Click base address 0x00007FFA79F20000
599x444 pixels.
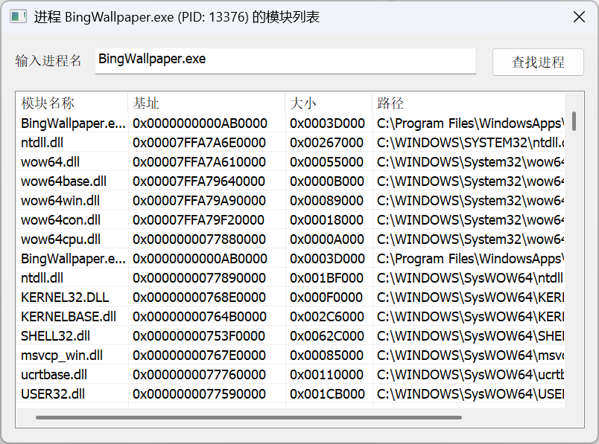click(x=198, y=220)
